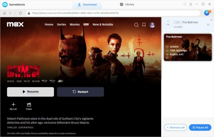Open the blue download queue icon
Screen dimensions: 214x137
tap(207, 13)
